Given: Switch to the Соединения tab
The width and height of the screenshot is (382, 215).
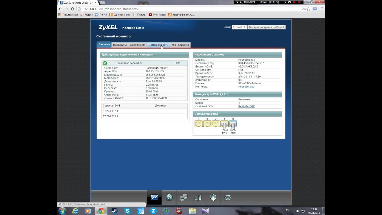Looking at the screenshot, I should (137, 45).
